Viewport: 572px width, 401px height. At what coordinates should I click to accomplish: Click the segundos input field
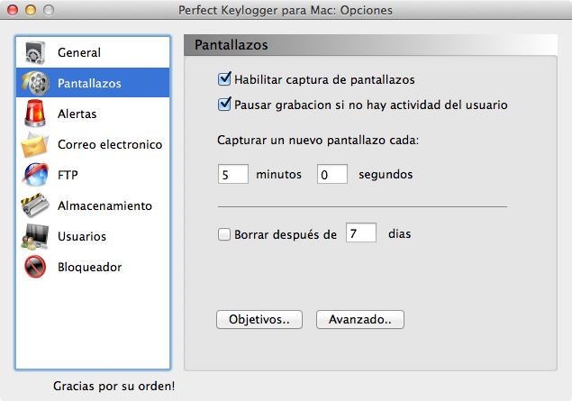point(332,174)
